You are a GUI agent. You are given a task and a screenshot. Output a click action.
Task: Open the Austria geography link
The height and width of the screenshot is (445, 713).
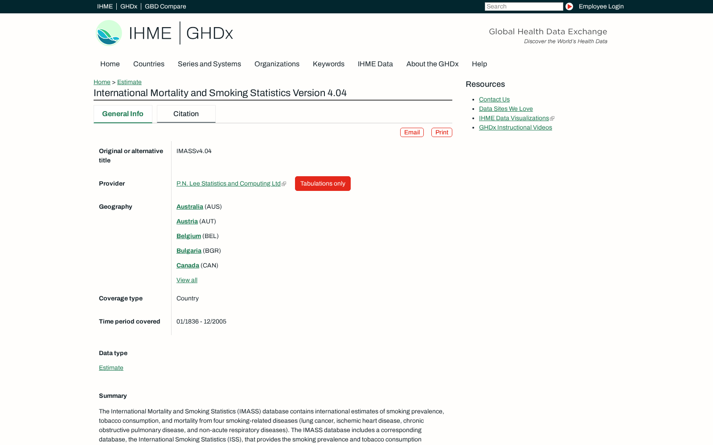tap(187, 221)
